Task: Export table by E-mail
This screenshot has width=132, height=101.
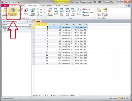Action: tap(79, 11)
